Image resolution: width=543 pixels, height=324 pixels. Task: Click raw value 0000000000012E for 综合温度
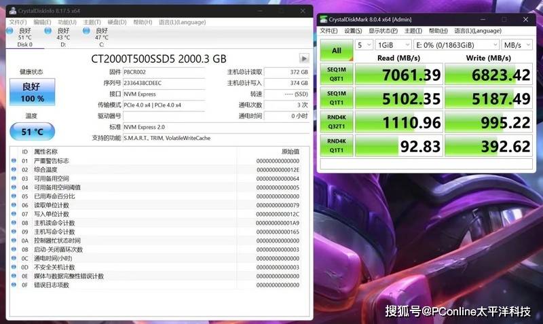click(278, 170)
